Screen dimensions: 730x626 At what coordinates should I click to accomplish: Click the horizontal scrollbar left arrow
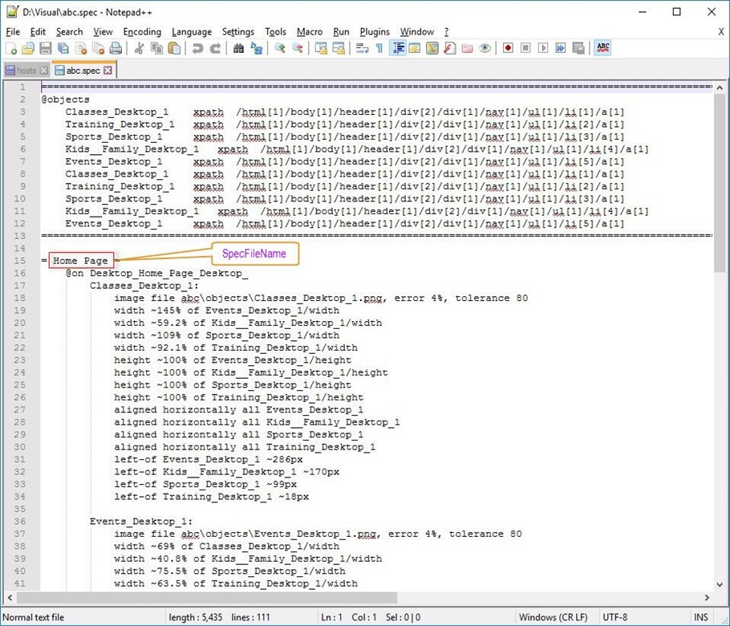point(10,597)
